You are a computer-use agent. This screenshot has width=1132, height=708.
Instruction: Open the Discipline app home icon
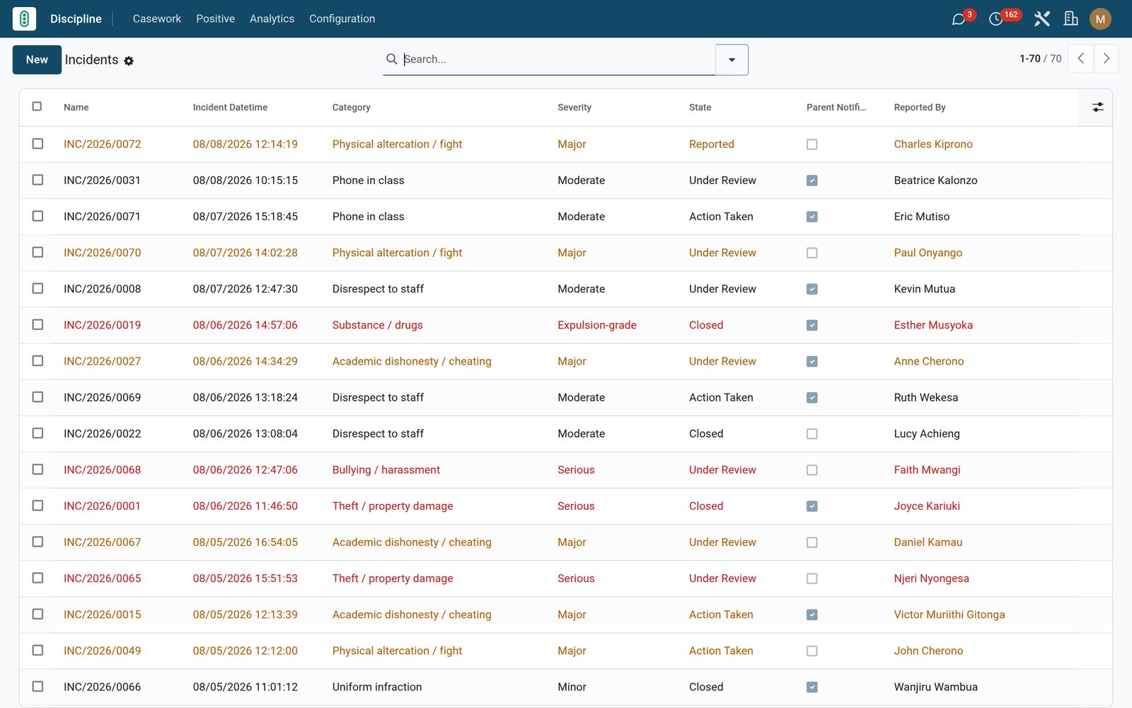pos(24,18)
